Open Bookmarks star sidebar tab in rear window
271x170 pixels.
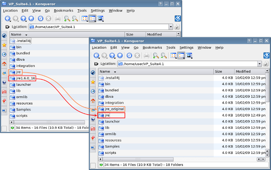(x=4, y=45)
